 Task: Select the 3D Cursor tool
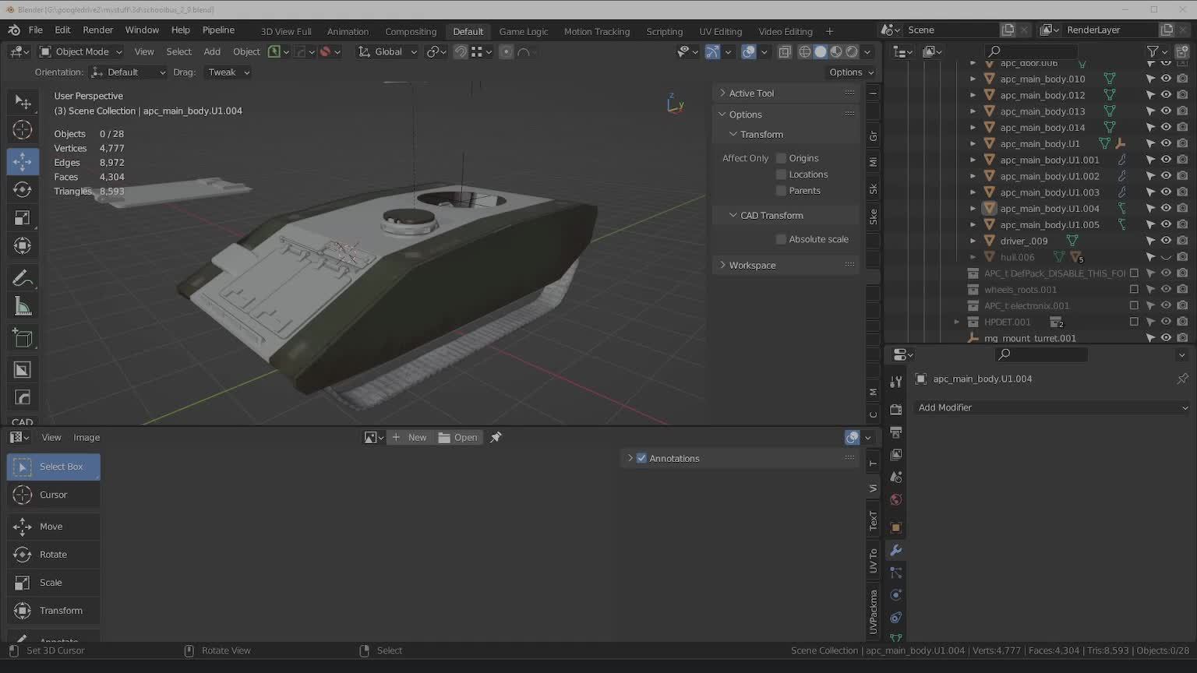click(23, 130)
